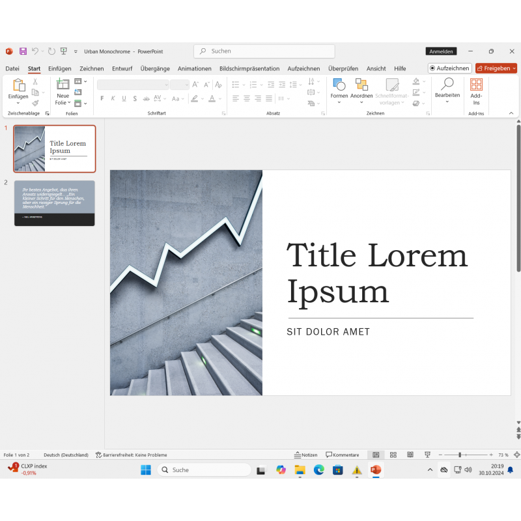Start slideshow from status bar icon
The height and width of the screenshot is (521, 521).
pyautogui.click(x=427, y=455)
